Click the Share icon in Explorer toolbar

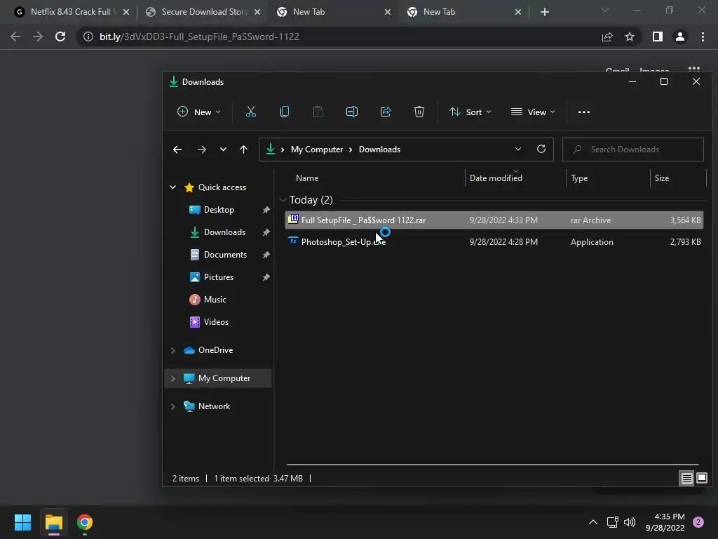(386, 112)
